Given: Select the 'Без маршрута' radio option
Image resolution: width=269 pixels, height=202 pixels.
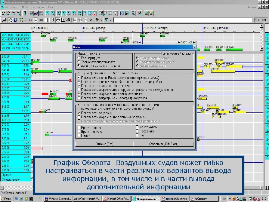Looking at the screenshot, I should tap(79, 58).
